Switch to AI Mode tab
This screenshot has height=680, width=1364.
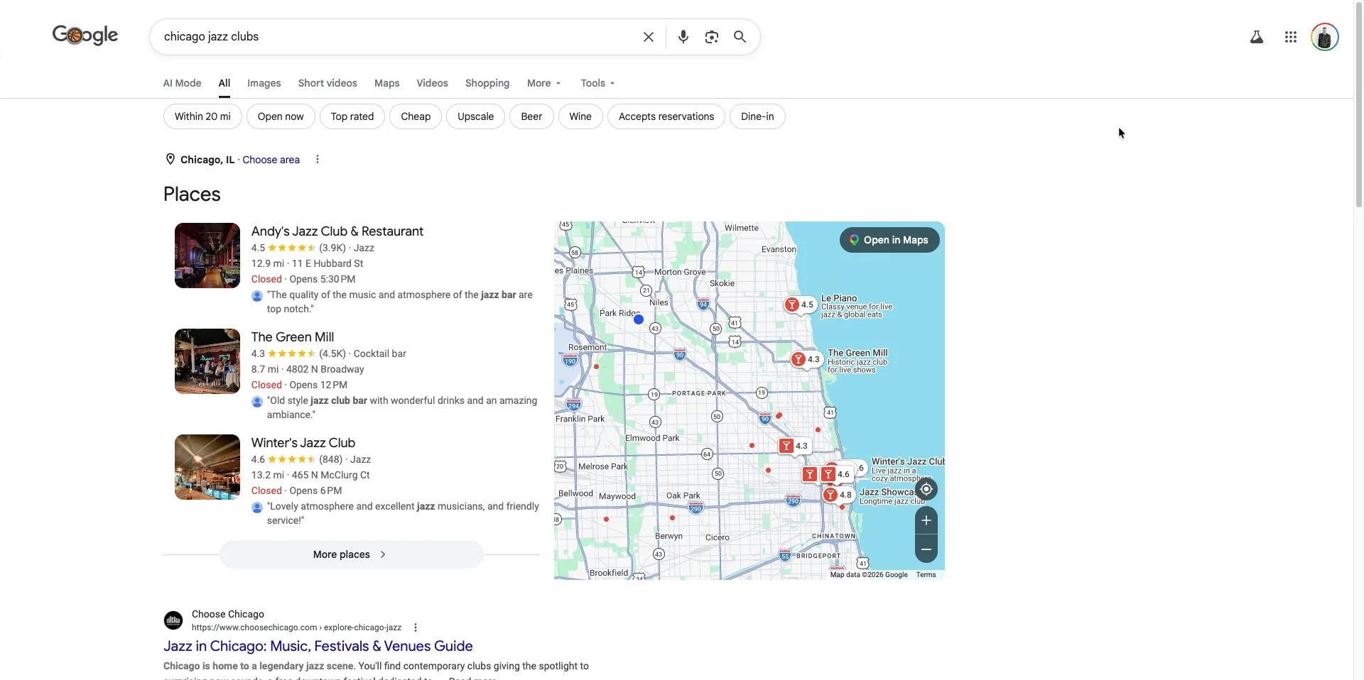[x=182, y=83]
